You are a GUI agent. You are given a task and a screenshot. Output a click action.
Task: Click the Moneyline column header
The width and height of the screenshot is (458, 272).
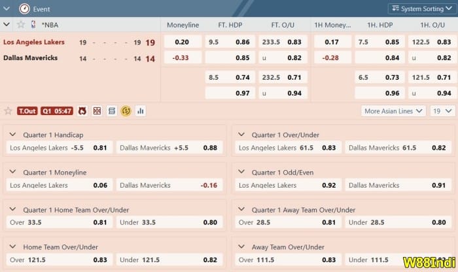[x=183, y=25]
